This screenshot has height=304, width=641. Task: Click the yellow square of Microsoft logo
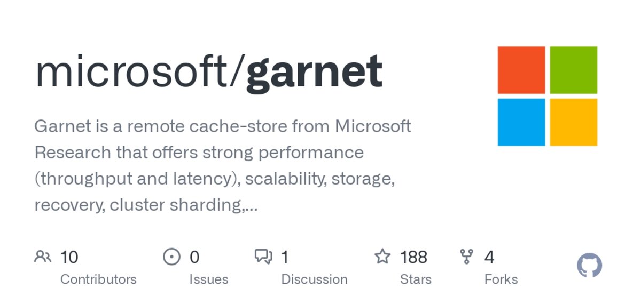click(x=574, y=122)
